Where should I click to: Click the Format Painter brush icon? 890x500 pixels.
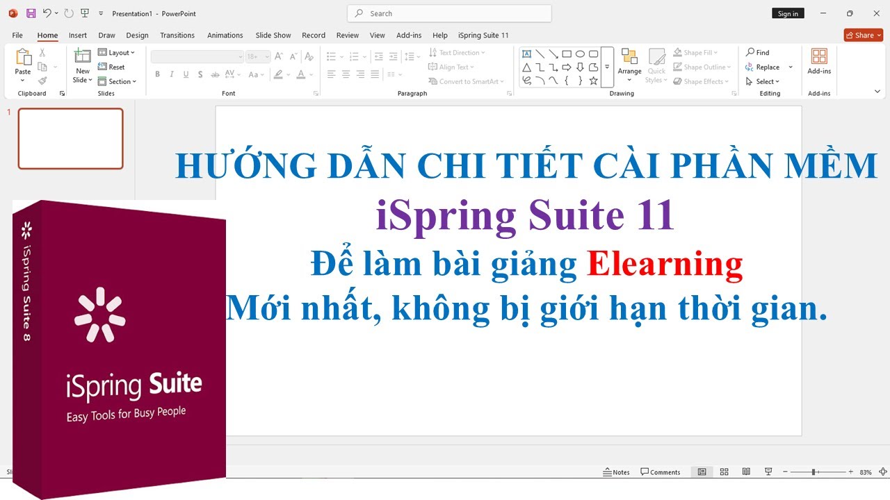42,81
